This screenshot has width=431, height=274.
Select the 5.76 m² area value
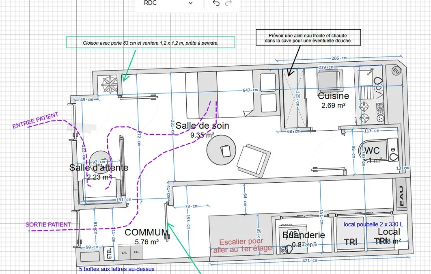point(147,242)
